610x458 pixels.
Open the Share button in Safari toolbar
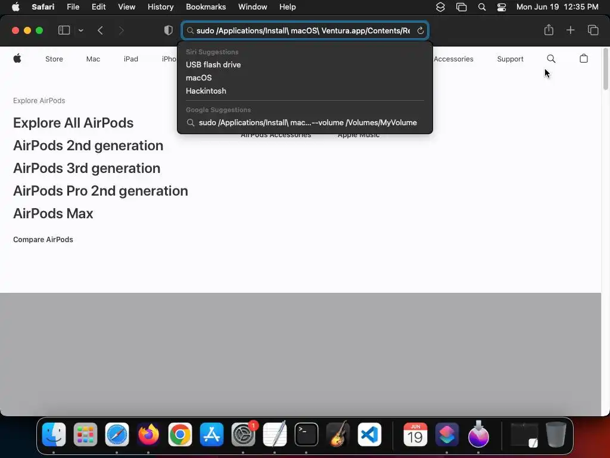click(549, 30)
